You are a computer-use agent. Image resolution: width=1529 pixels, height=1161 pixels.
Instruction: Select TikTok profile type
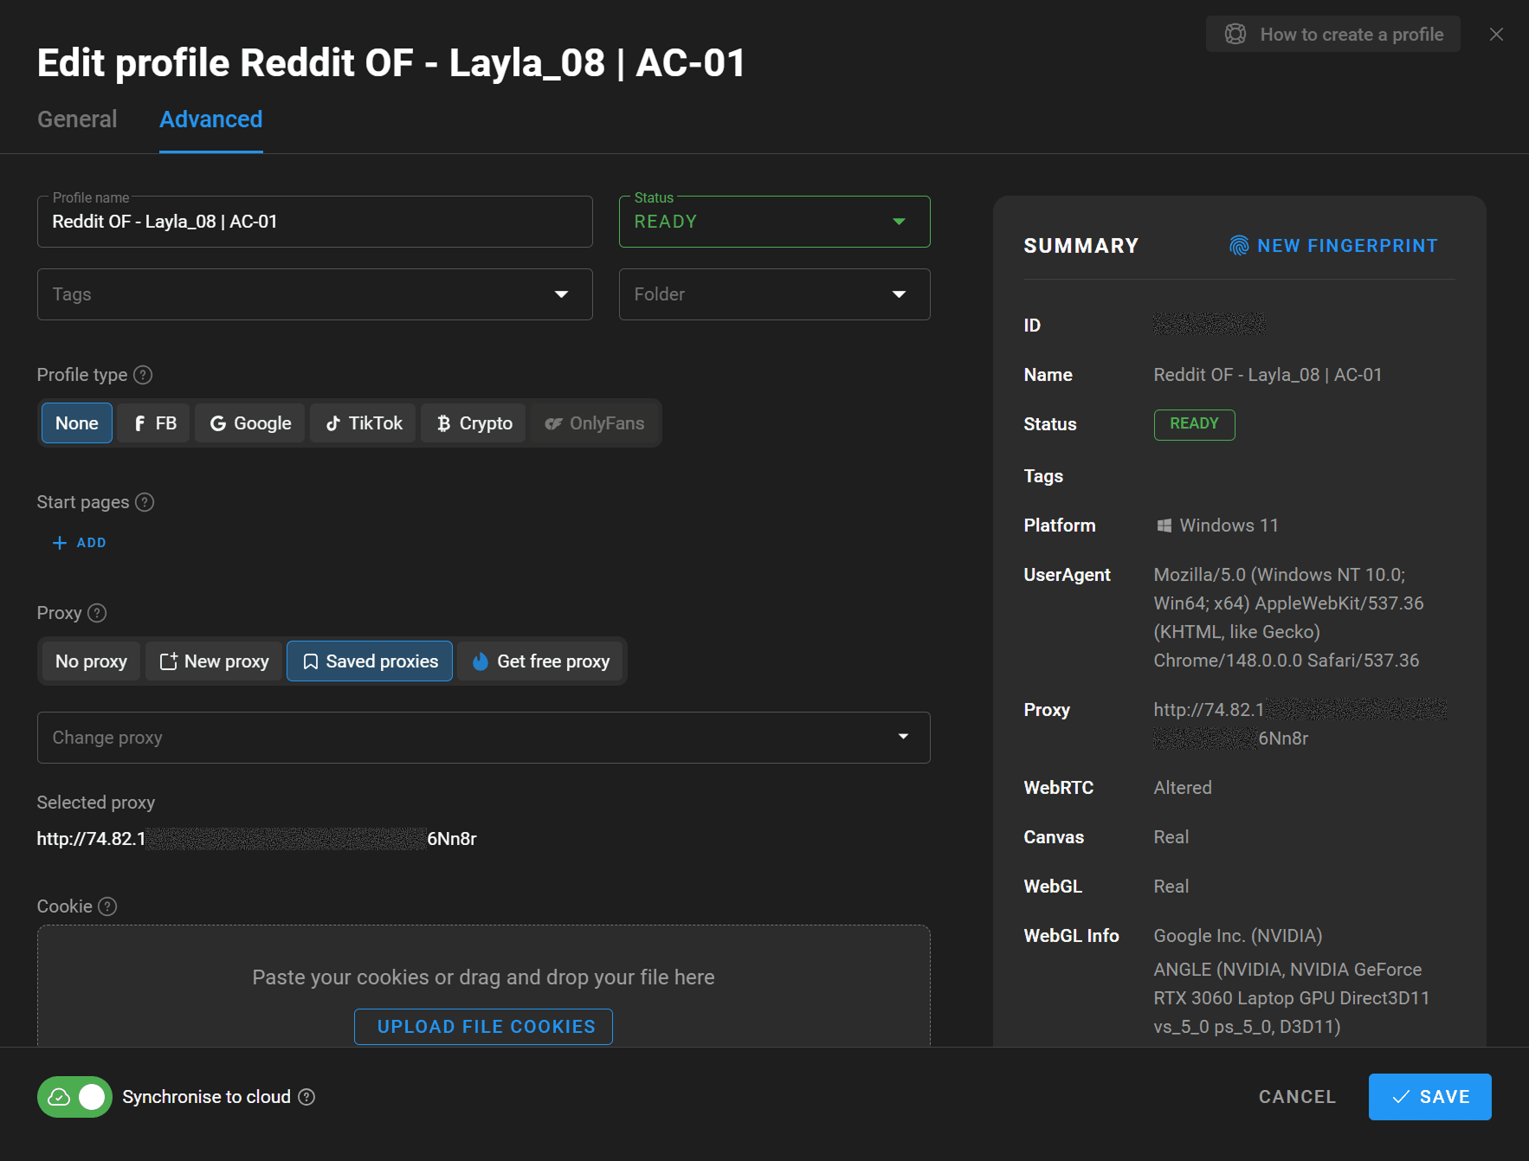[364, 423]
